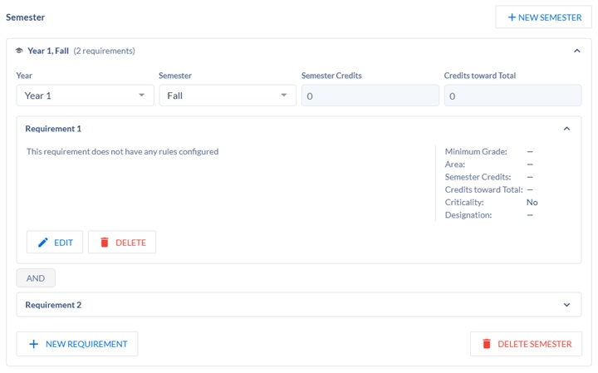Open the Semester dropdown showing Fall
The height and width of the screenshot is (373, 598).
click(x=228, y=96)
